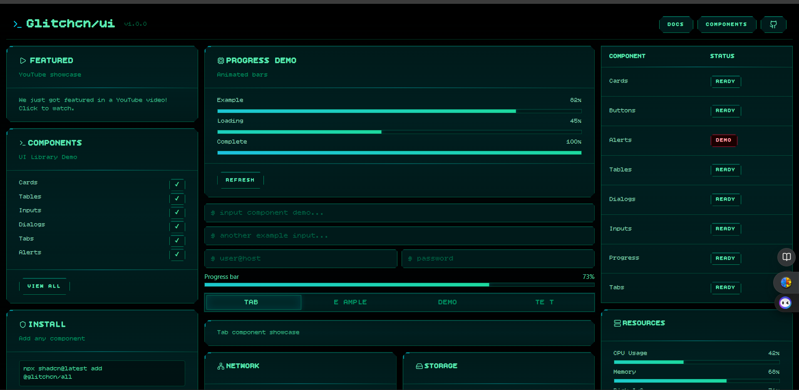Click the red DEMO status badge for Alerts
799x390 pixels.
pos(723,140)
